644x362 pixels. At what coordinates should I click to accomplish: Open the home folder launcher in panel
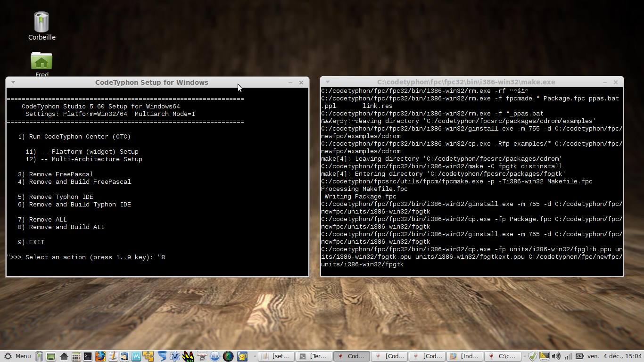[x=64, y=356]
